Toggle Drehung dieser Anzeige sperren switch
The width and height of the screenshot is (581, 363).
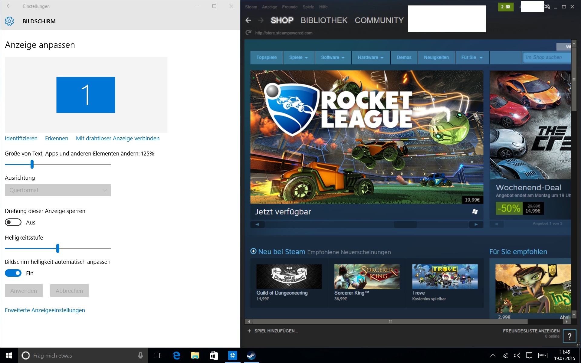click(x=13, y=222)
